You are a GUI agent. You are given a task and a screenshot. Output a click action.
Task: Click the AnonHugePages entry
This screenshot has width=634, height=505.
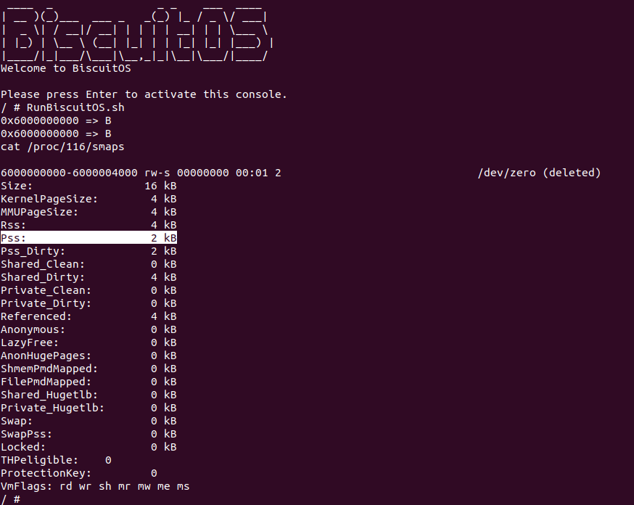(88, 356)
